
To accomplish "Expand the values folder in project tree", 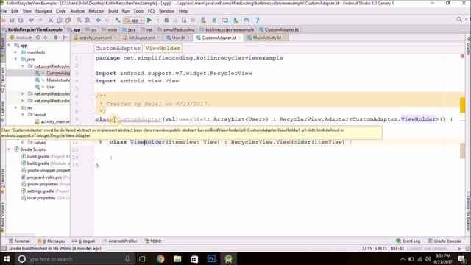I will point(23,142).
